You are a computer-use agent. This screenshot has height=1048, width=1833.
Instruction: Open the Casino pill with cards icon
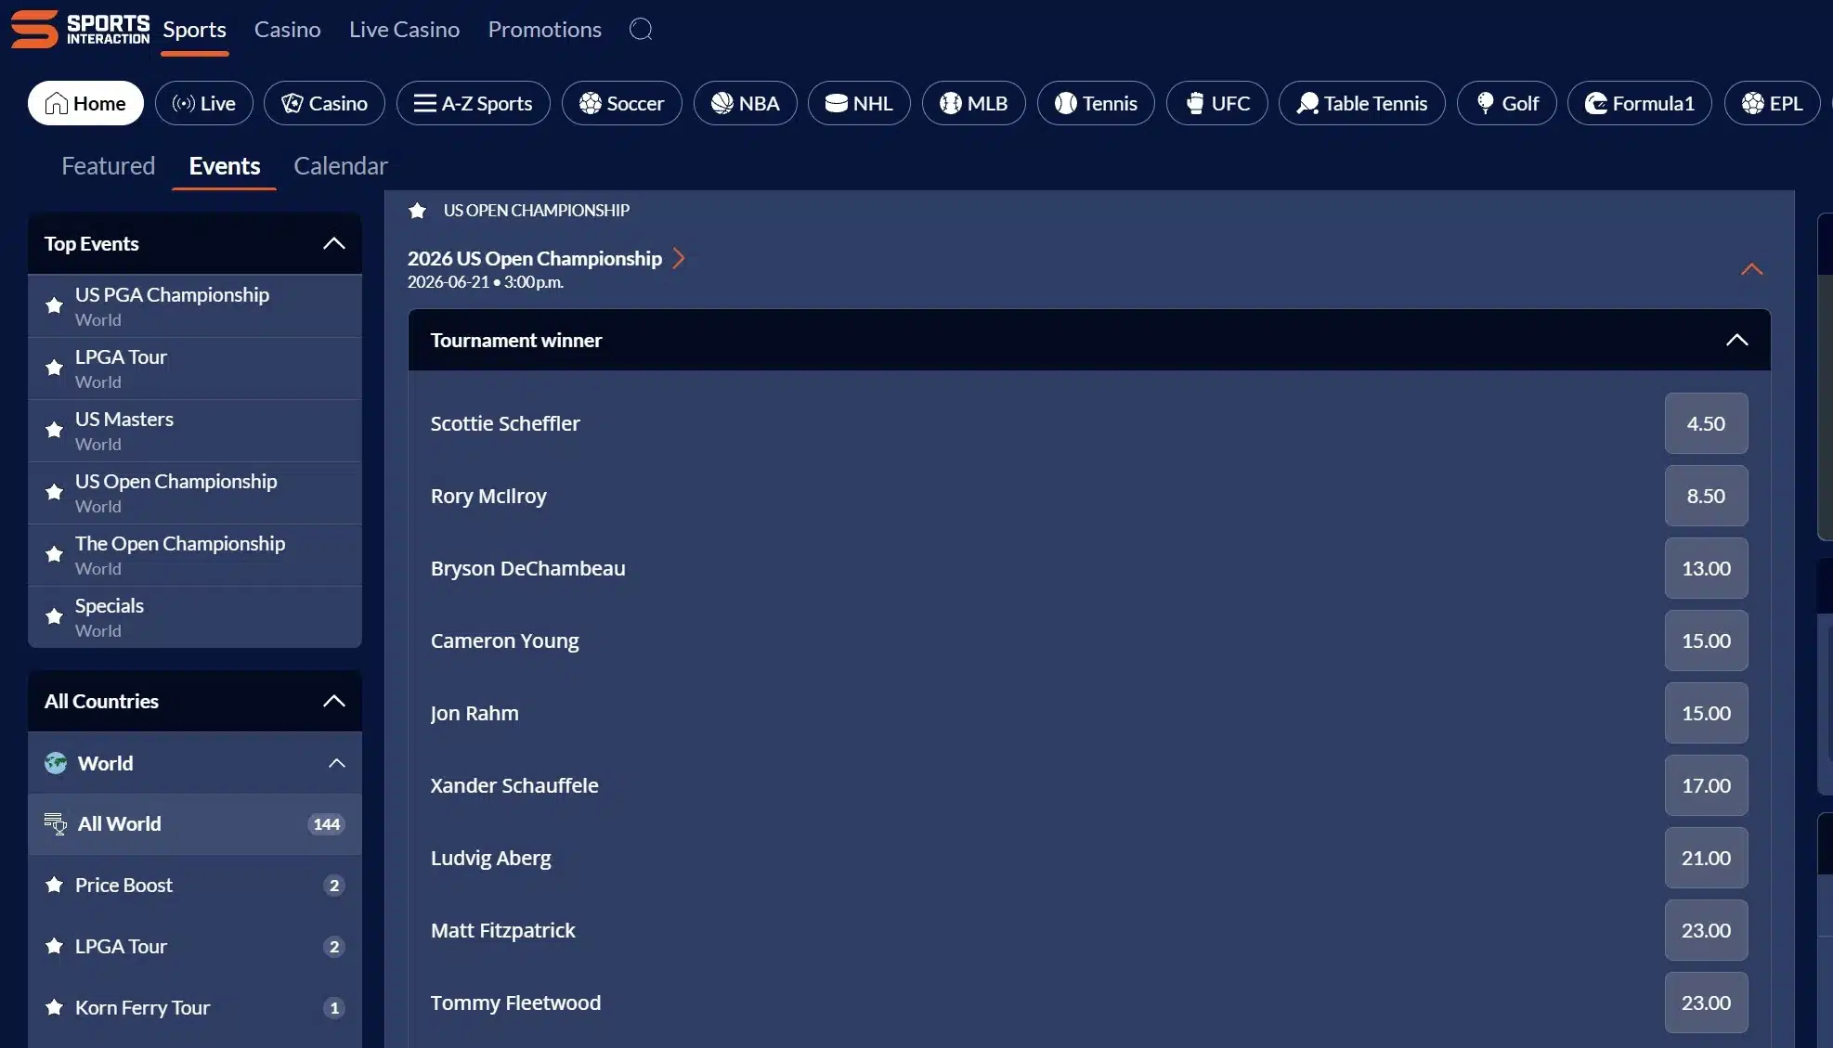click(x=324, y=103)
